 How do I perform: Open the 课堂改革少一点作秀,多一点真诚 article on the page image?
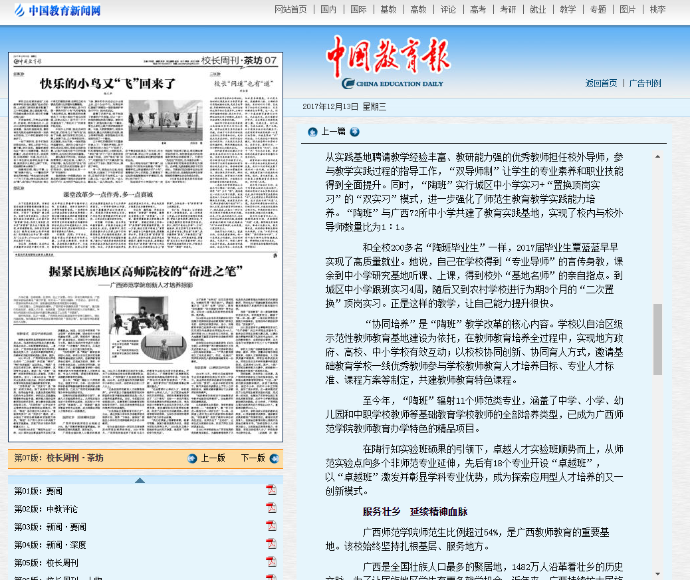click(x=108, y=194)
